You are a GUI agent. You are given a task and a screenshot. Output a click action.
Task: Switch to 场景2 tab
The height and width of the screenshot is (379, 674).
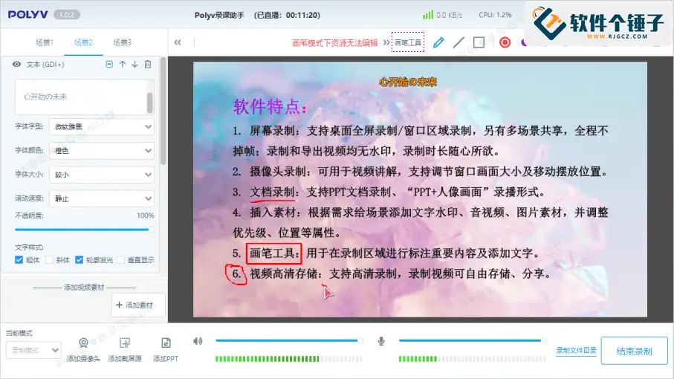pyautogui.click(x=83, y=42)
